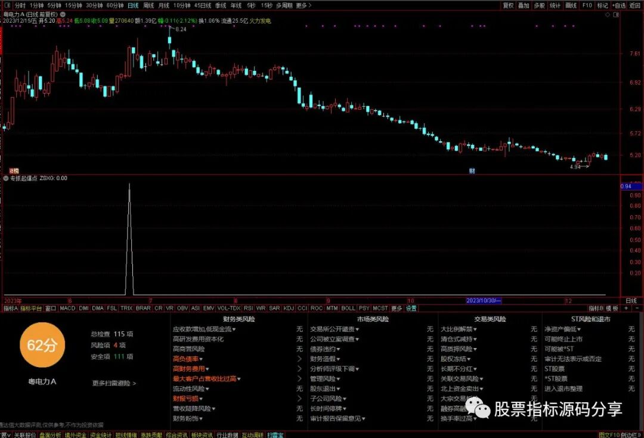This screenshot has height=438, width=644.
Task: Open 指标平台 tab
Action: coord(31,308)
